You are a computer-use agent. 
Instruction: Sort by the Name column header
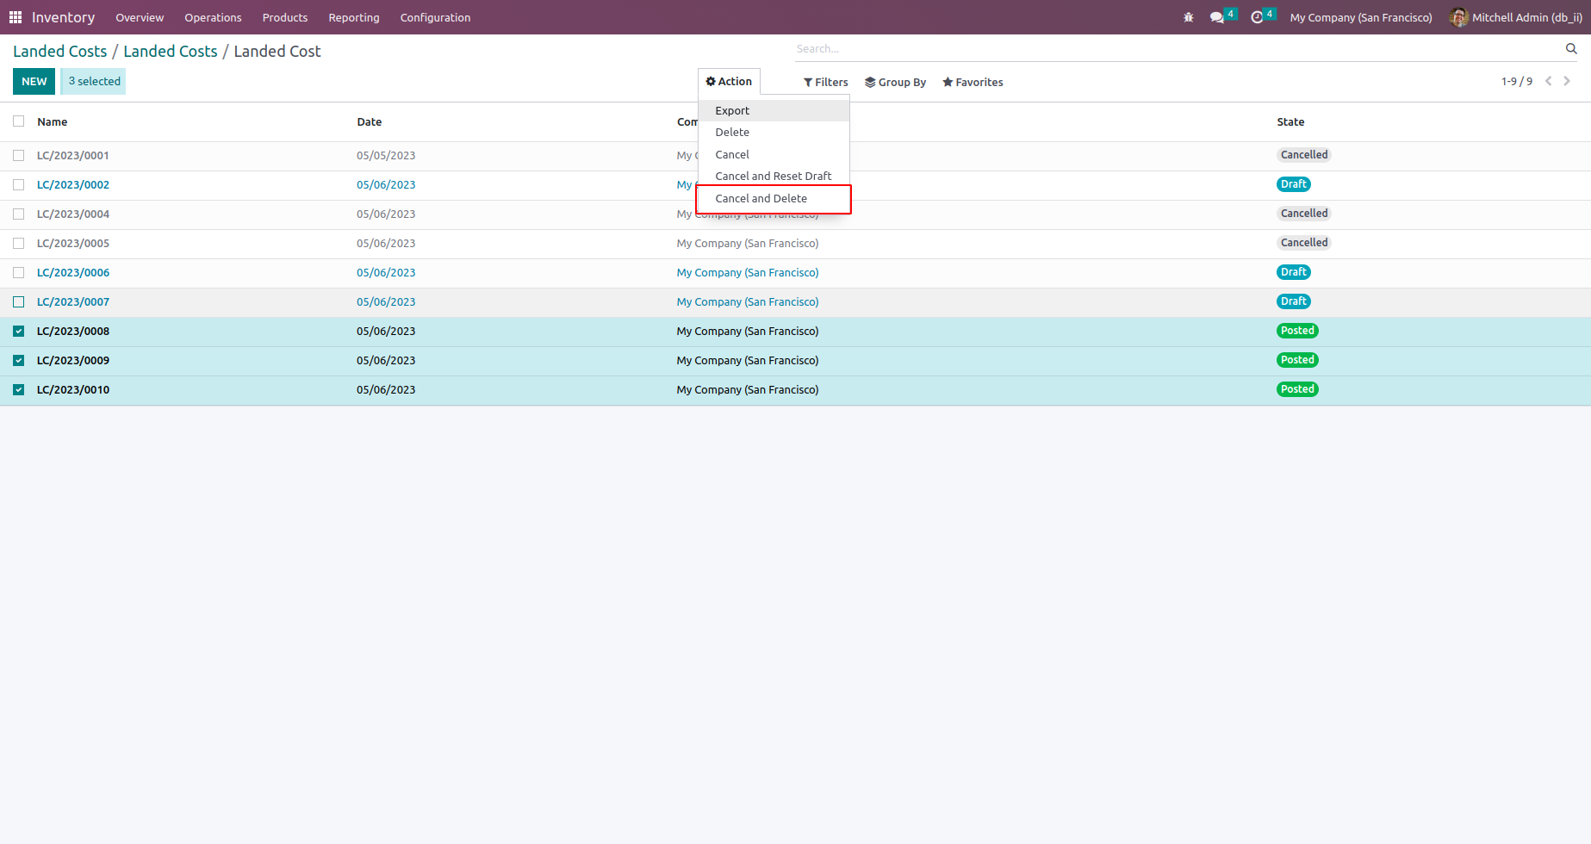(53, 122)
